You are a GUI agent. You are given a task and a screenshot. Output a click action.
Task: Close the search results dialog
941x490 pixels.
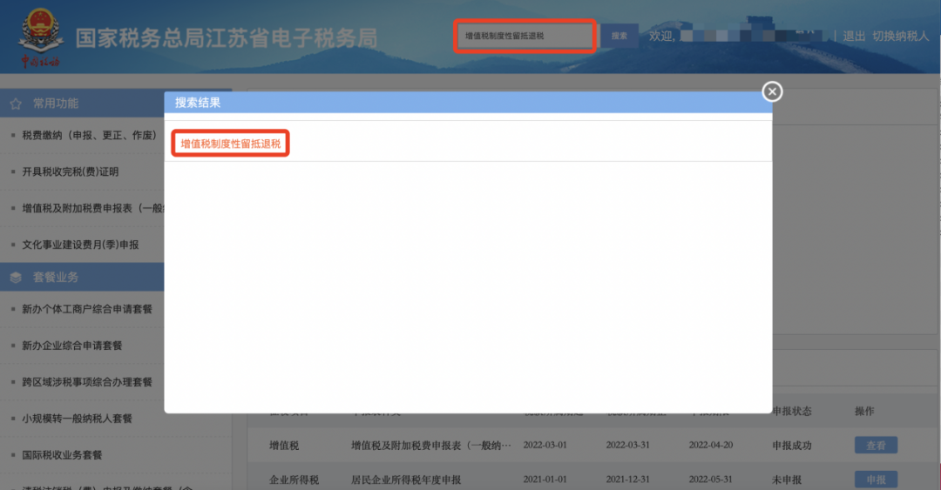(772, 91)
